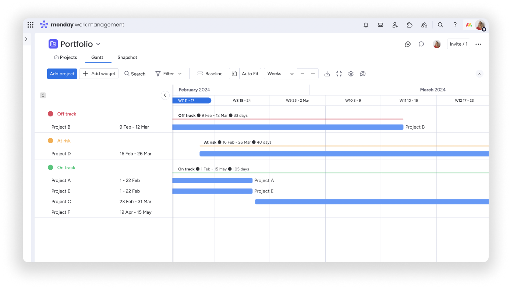Viewport: 510px width, 288px height.
Task: Toggle the Baseline display
Action: 210,74
